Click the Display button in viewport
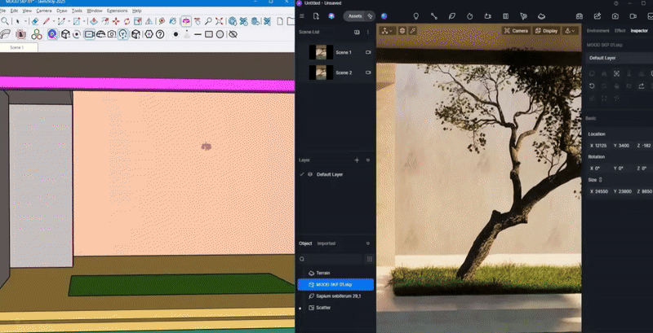The width and height of the screenshot is (653, 333). 546,30
